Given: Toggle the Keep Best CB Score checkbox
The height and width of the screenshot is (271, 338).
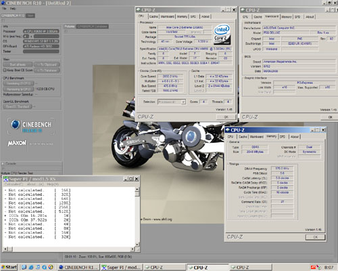Looking at the screenshot, I should click(x=5, y=70).
